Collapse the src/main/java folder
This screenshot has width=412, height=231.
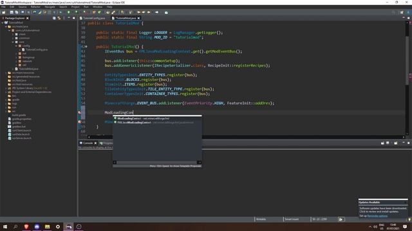[6, 26]
